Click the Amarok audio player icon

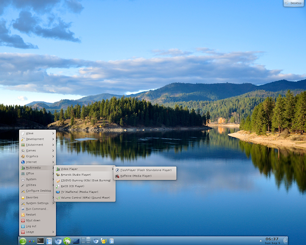point(58,175)
